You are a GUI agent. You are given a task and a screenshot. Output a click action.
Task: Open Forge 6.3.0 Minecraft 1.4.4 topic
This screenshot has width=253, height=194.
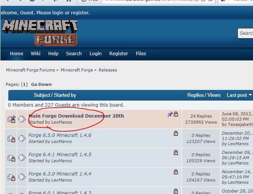[x=60, y=174]
